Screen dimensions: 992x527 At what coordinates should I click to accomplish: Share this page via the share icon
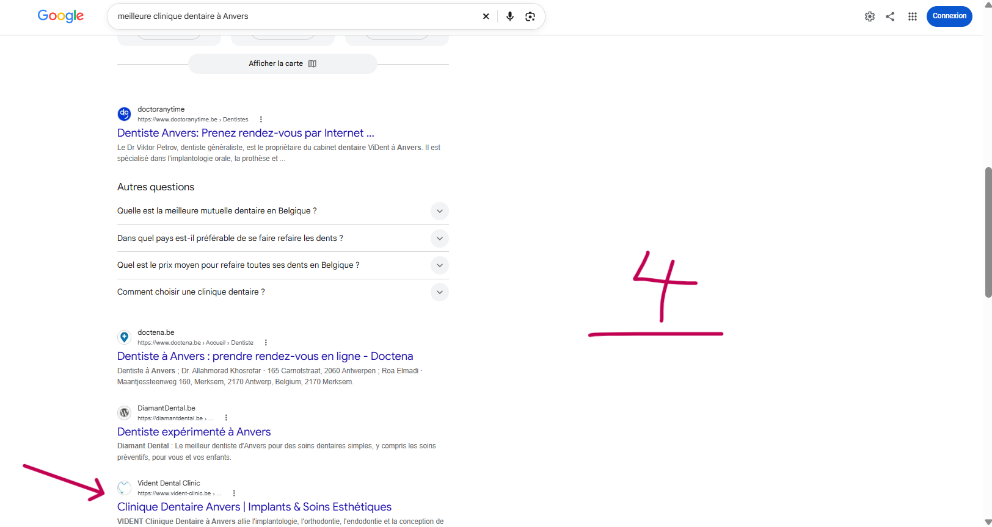point(890,16)
